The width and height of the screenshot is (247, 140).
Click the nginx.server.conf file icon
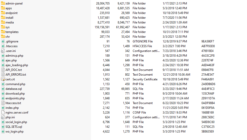pos(3,113)
